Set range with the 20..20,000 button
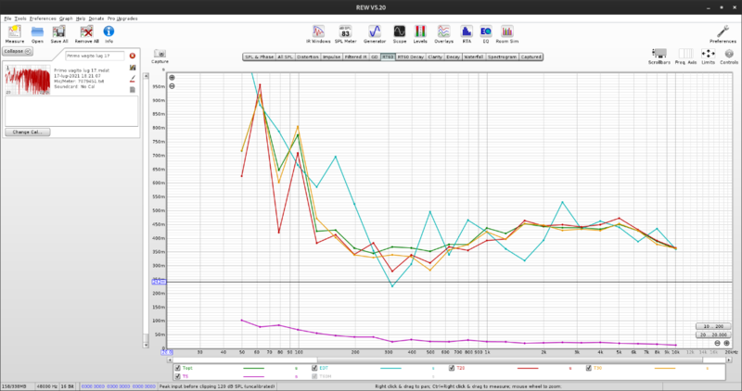This screenshot has height=391, width=742. (x=712, y=335)
